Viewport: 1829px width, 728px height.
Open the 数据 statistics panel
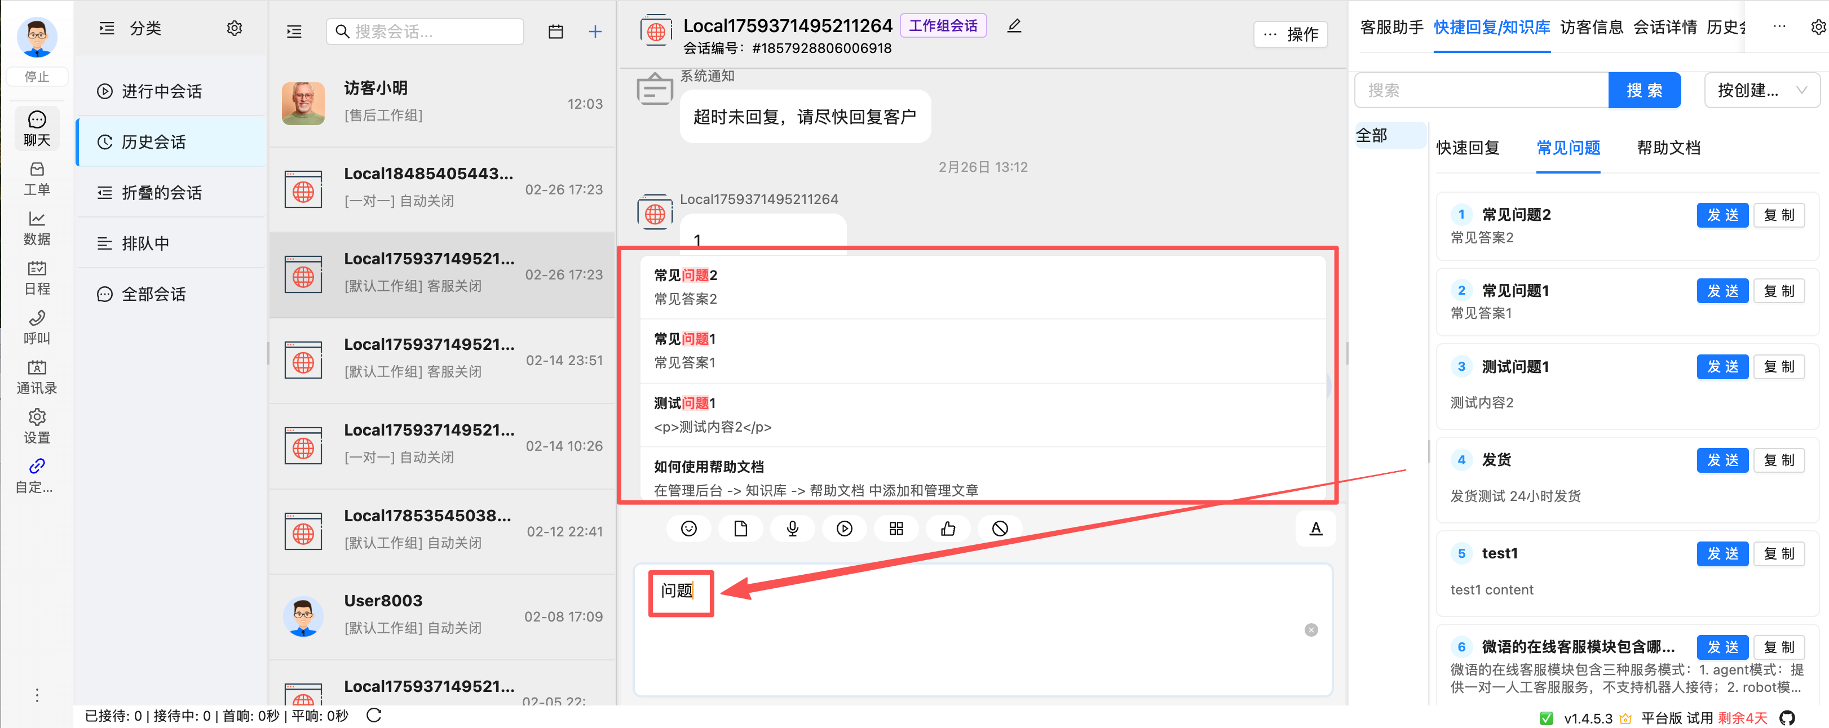pyautogui.click(x=36, y=227)
